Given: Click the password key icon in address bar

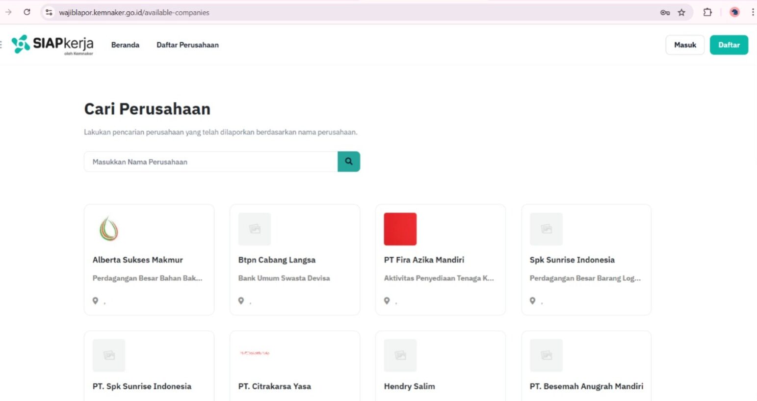Looking at the screenshot, I should click(665, 13).
